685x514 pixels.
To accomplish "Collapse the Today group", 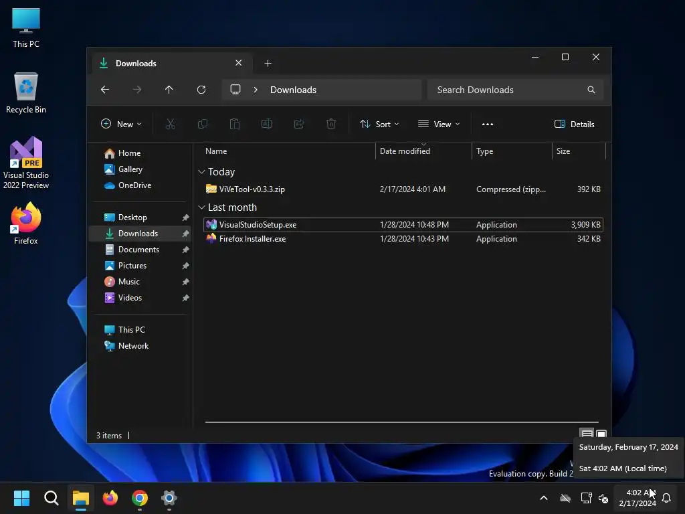I will click(201, 172).
